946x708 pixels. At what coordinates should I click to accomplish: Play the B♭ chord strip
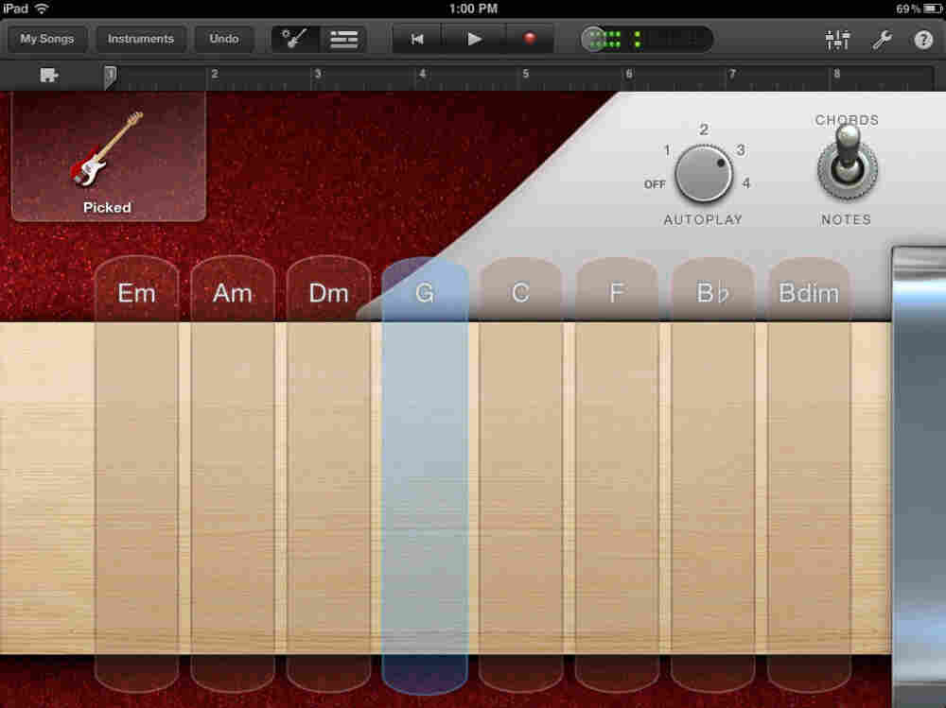tap(712, 474)
